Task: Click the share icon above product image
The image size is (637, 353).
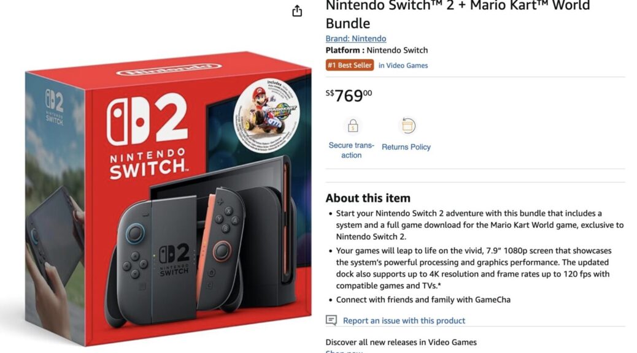Action: pos(297,11)
